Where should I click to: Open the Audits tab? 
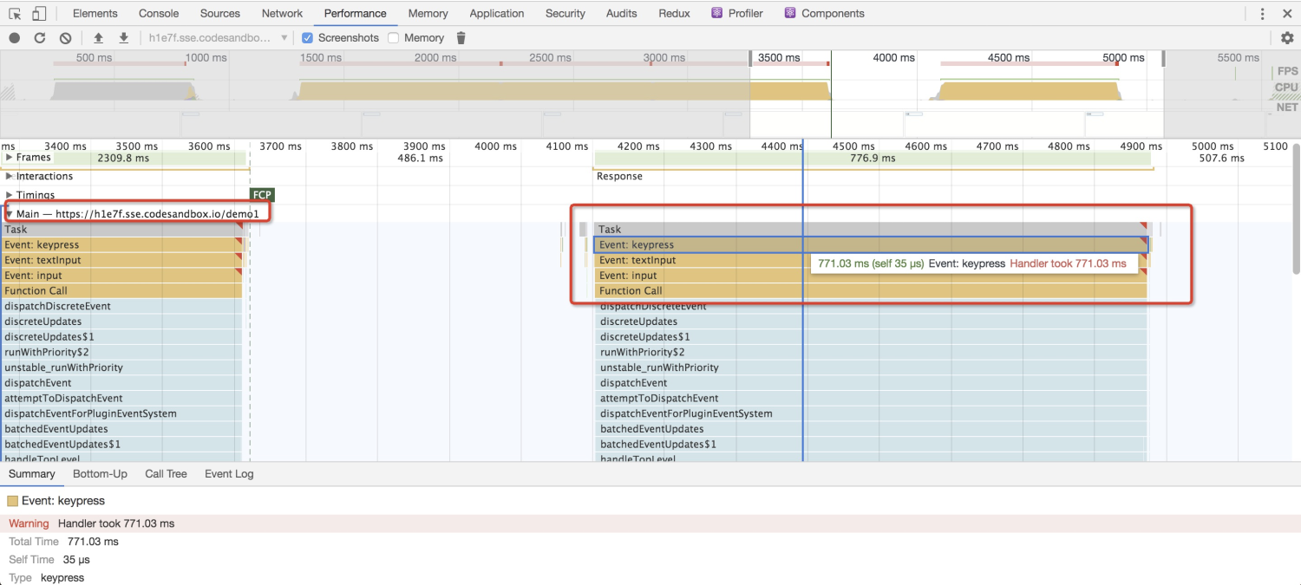(x=622, y=13)
